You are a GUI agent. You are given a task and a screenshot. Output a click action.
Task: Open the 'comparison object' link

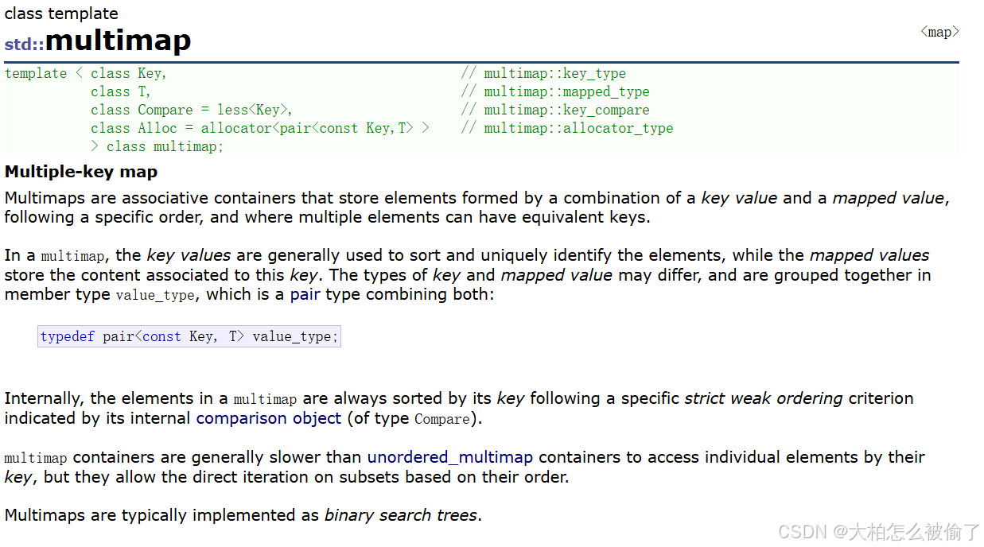tap(269, 418)
